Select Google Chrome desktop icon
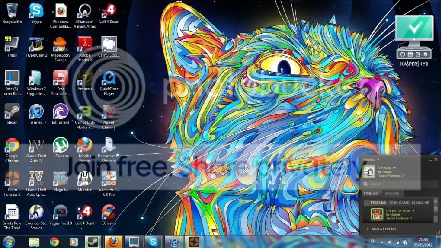This screenshot has width=442, height=248. click(12, 150)
